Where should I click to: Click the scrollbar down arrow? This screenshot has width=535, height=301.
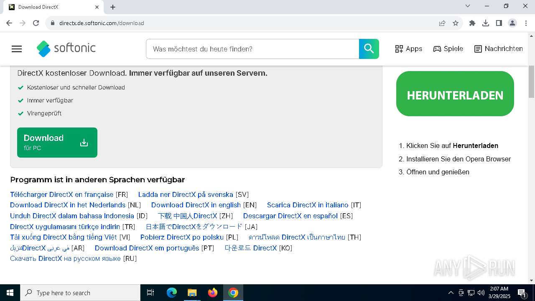531,281
